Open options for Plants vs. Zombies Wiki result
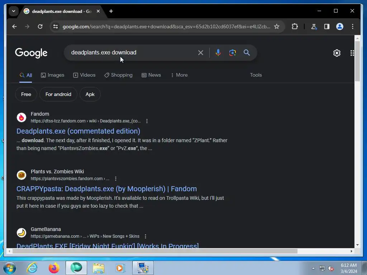This screenshot has width=367, height=275. point(116,179)
